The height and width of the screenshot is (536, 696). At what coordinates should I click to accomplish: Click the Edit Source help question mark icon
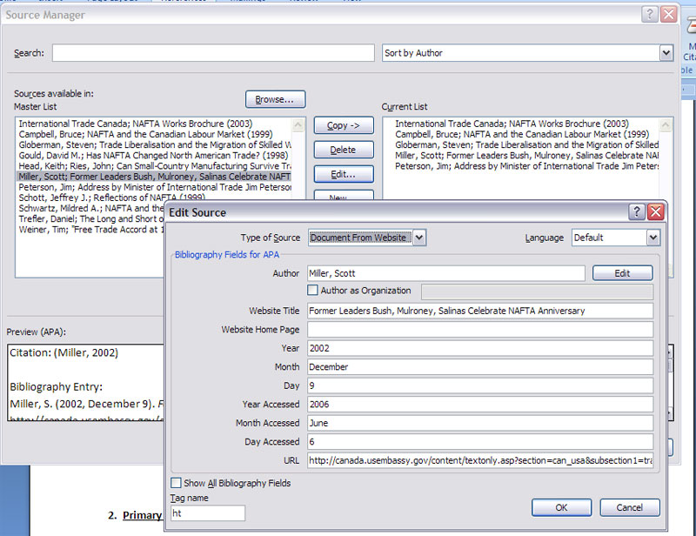[x=637, y=212]
